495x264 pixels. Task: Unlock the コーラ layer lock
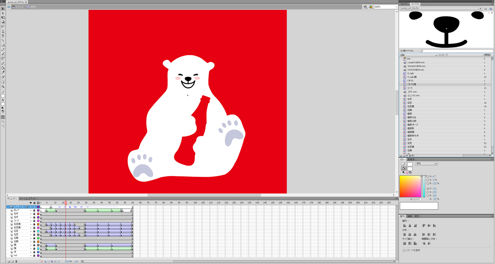[x=34, y=221]
